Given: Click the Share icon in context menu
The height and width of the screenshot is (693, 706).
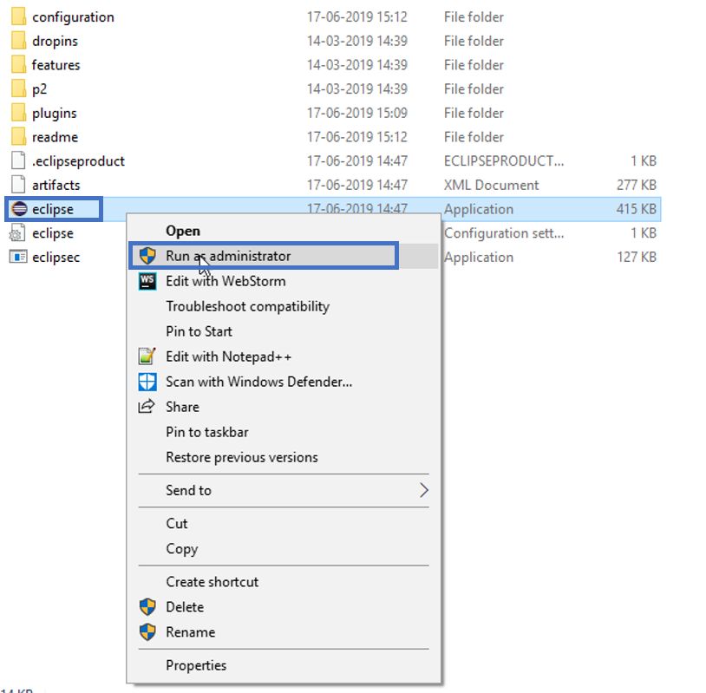Looking at the screenshot, I should (147, 407).
